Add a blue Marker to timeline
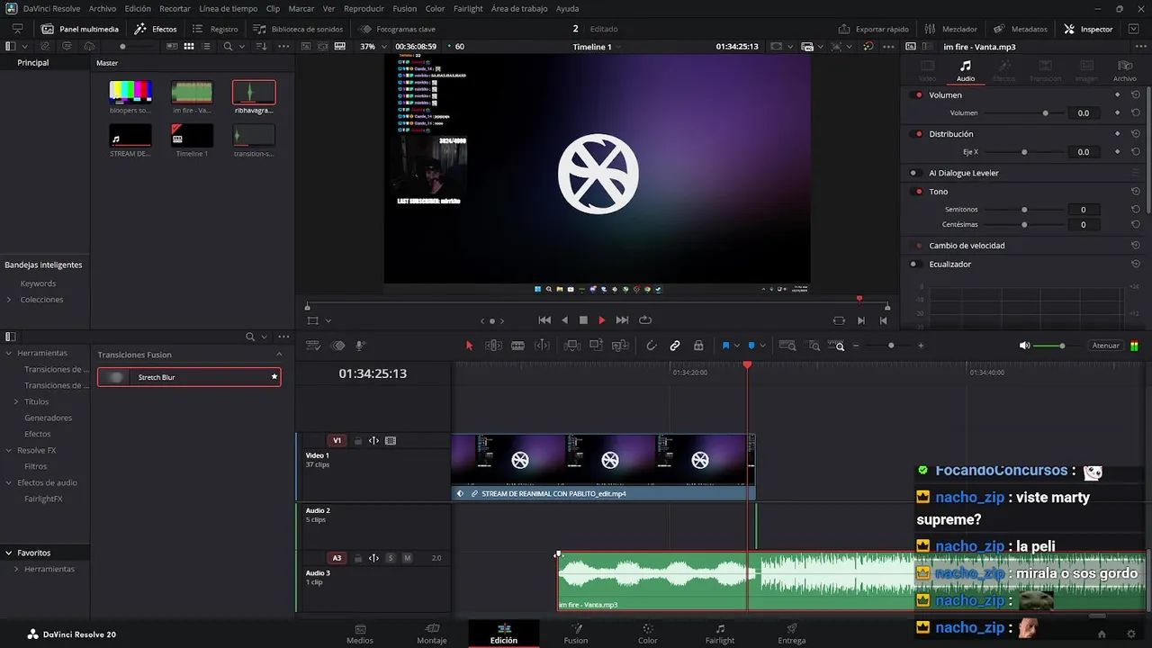 coord(751,346)
